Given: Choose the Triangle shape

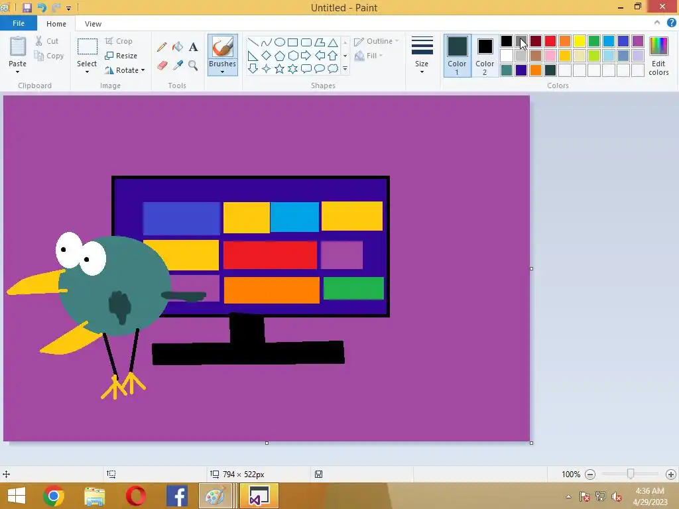Looking at the screenshot, I should point(333,42).
